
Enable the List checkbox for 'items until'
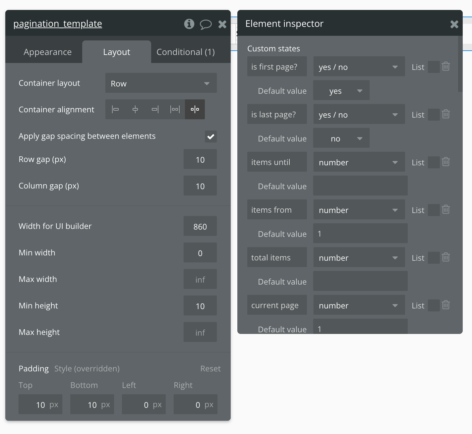pos(434,162)
